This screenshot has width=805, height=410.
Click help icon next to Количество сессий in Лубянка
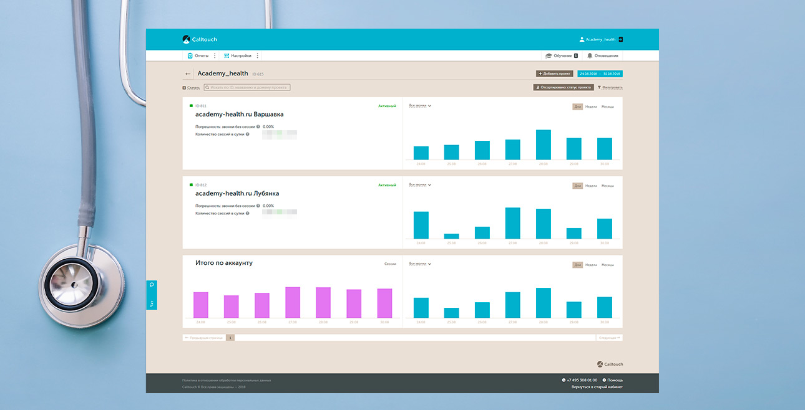pyautogui.click(x=248, y=213)
